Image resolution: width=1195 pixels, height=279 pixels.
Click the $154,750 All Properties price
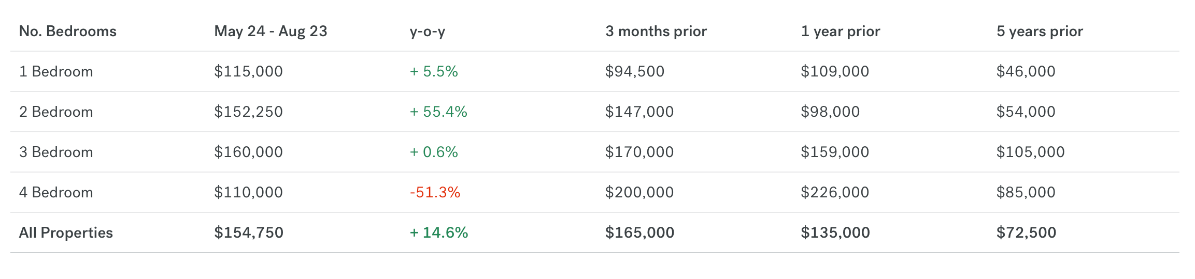249,233
